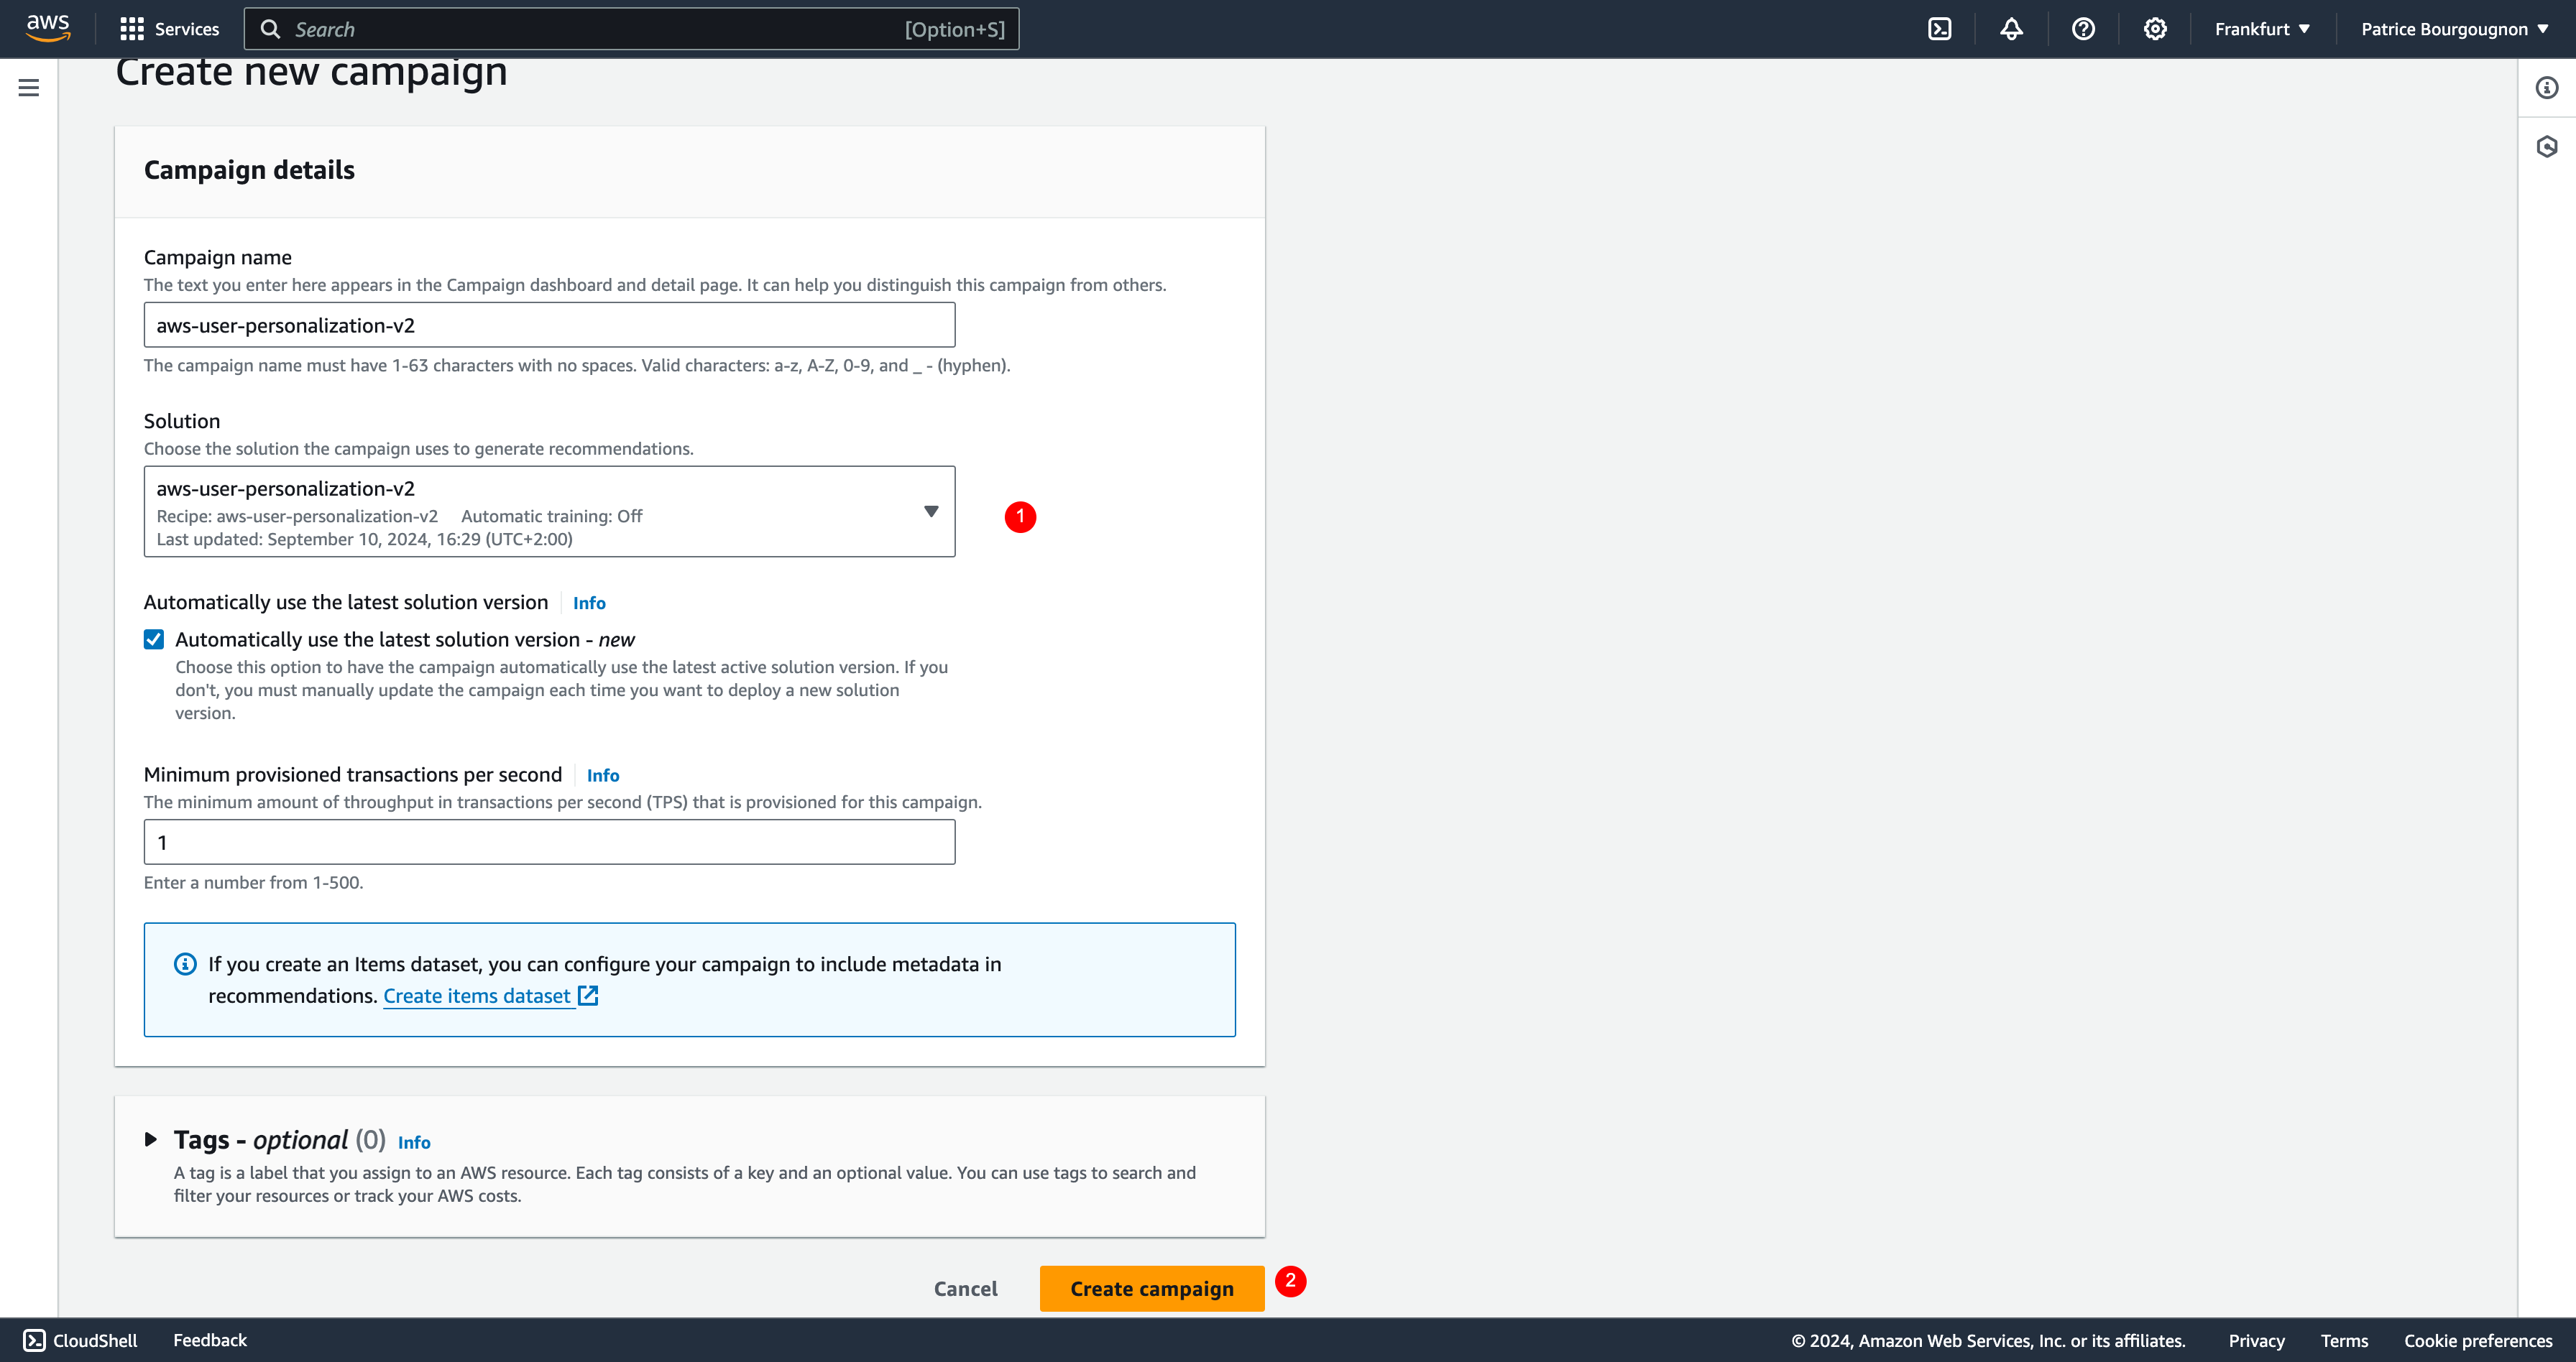The width and height of the screenshot is (2576, 1362).
Task: Open the AWS home logo
Action: pos(48,28)
